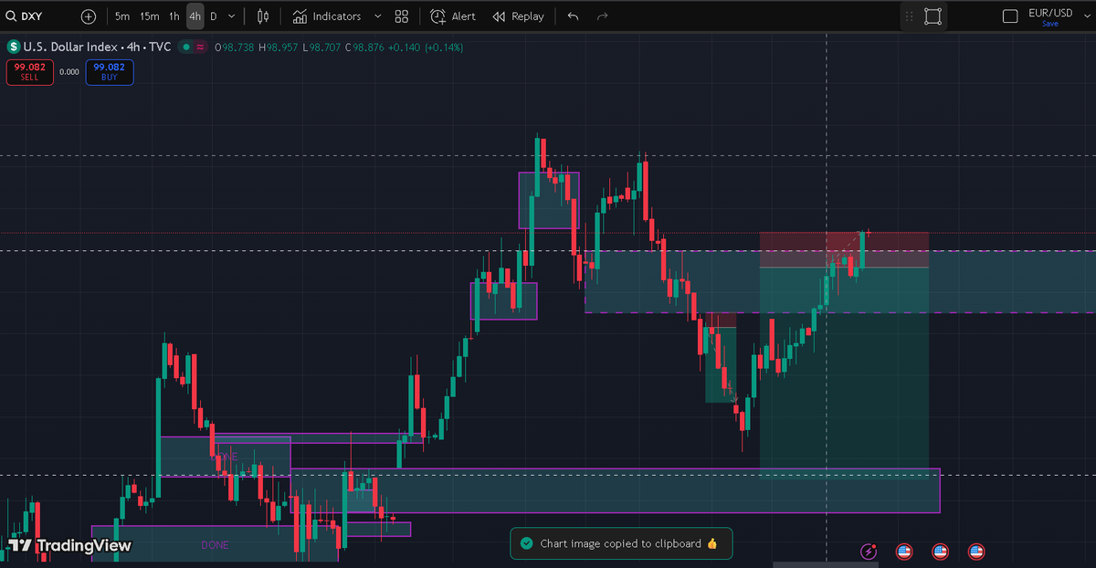Switch to the 15m timeframe
Screen dimensions: 1096x568
point(149,16)
